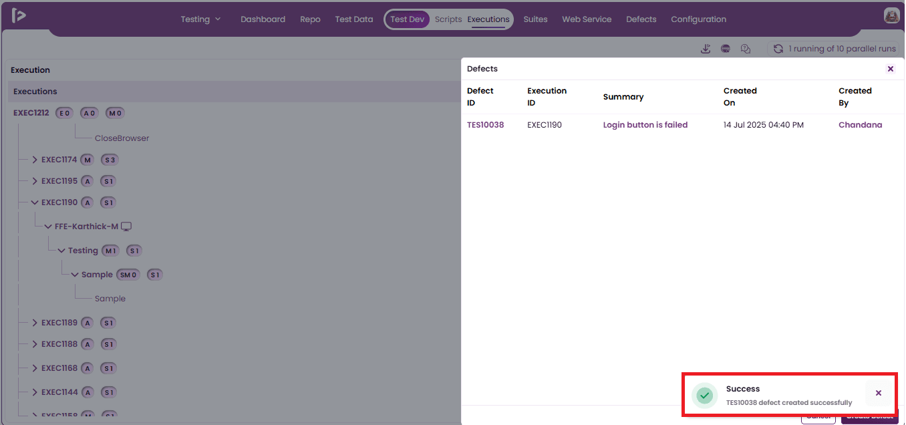Click the download icon in the top toolbar
This screenshot has height=425, width=906.
click(706, 49)
